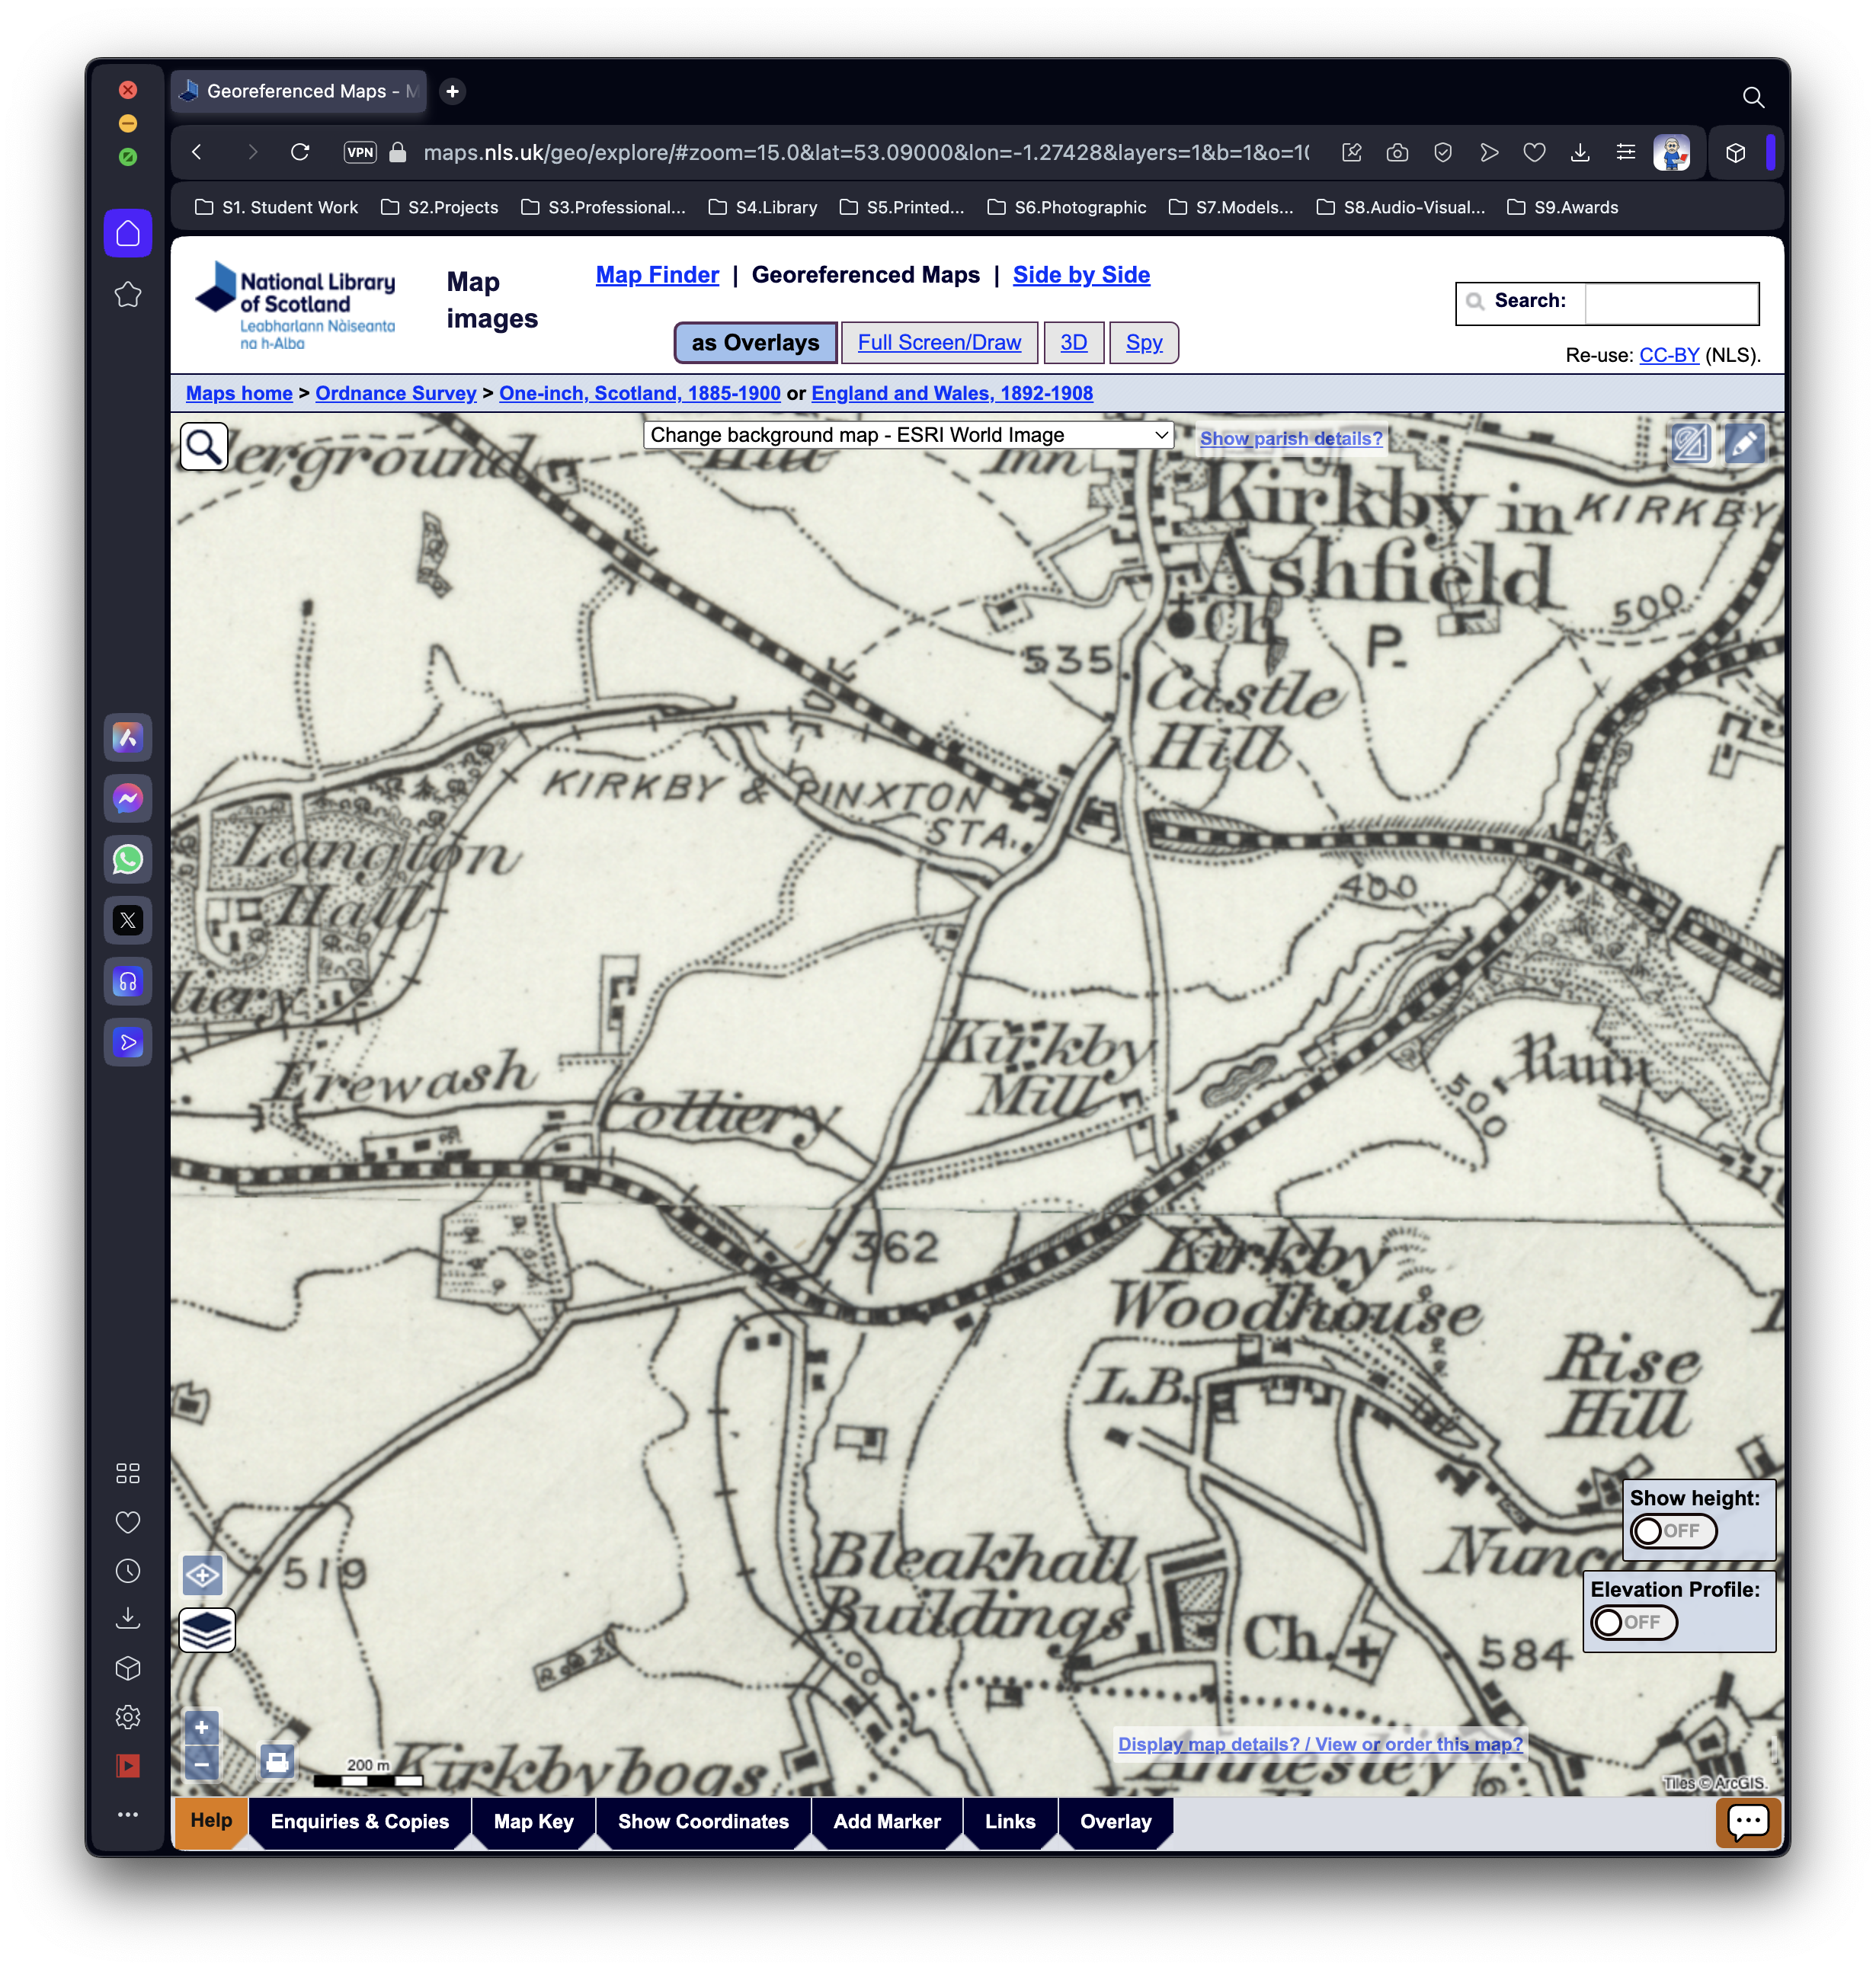Open WhatsApp in the browser sidebar
The image size is (1876, 1970).
coord(128,859)
